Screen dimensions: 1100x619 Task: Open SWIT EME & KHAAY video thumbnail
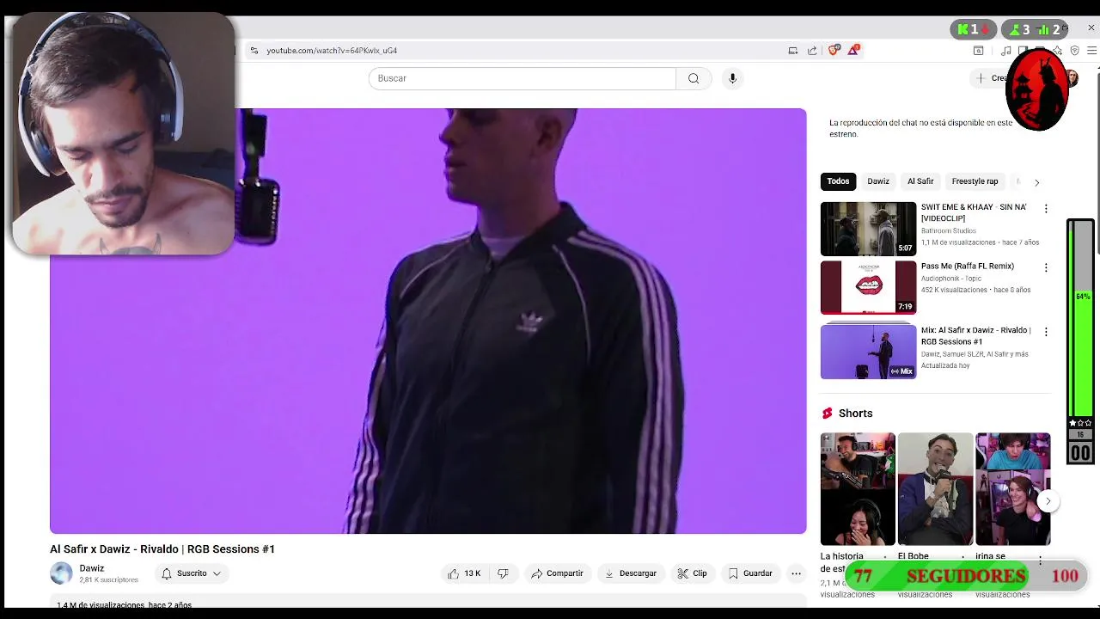click(x=868, y=229)
